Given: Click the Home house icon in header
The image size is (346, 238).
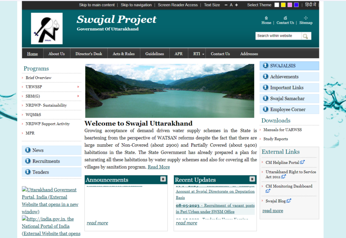Looking at the screenshot, I should (x=266, y=18).
